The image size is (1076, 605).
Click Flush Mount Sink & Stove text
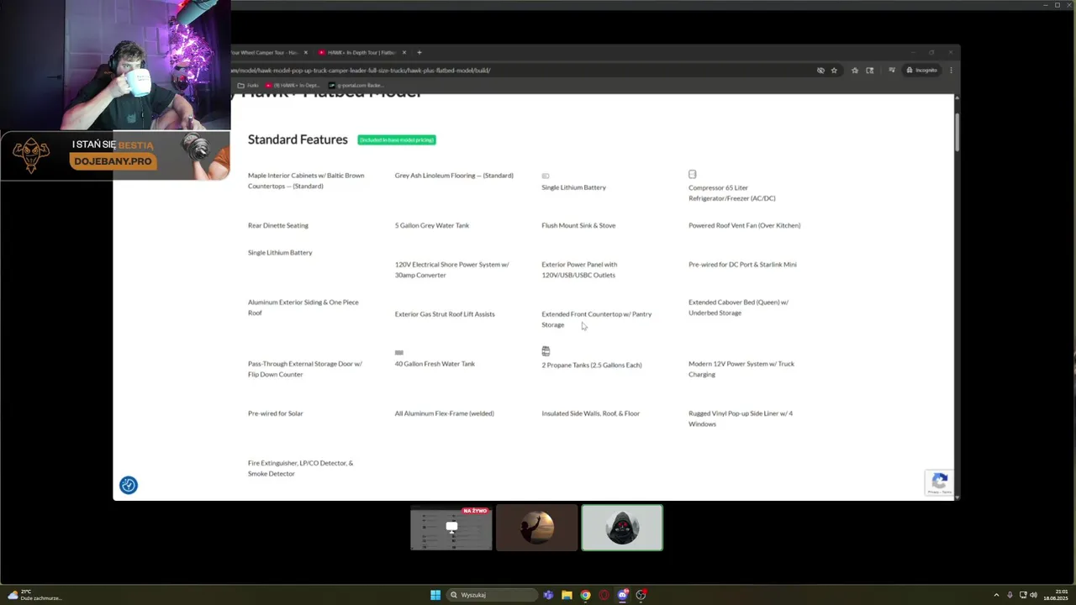click(578, 225)
